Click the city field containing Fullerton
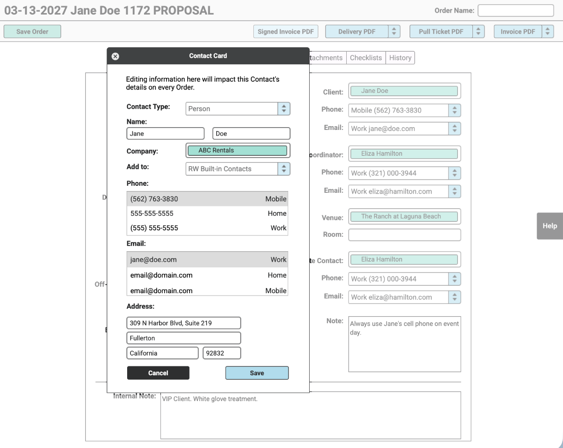This screenshot has width=563, height=448. (x=184, y=338)
